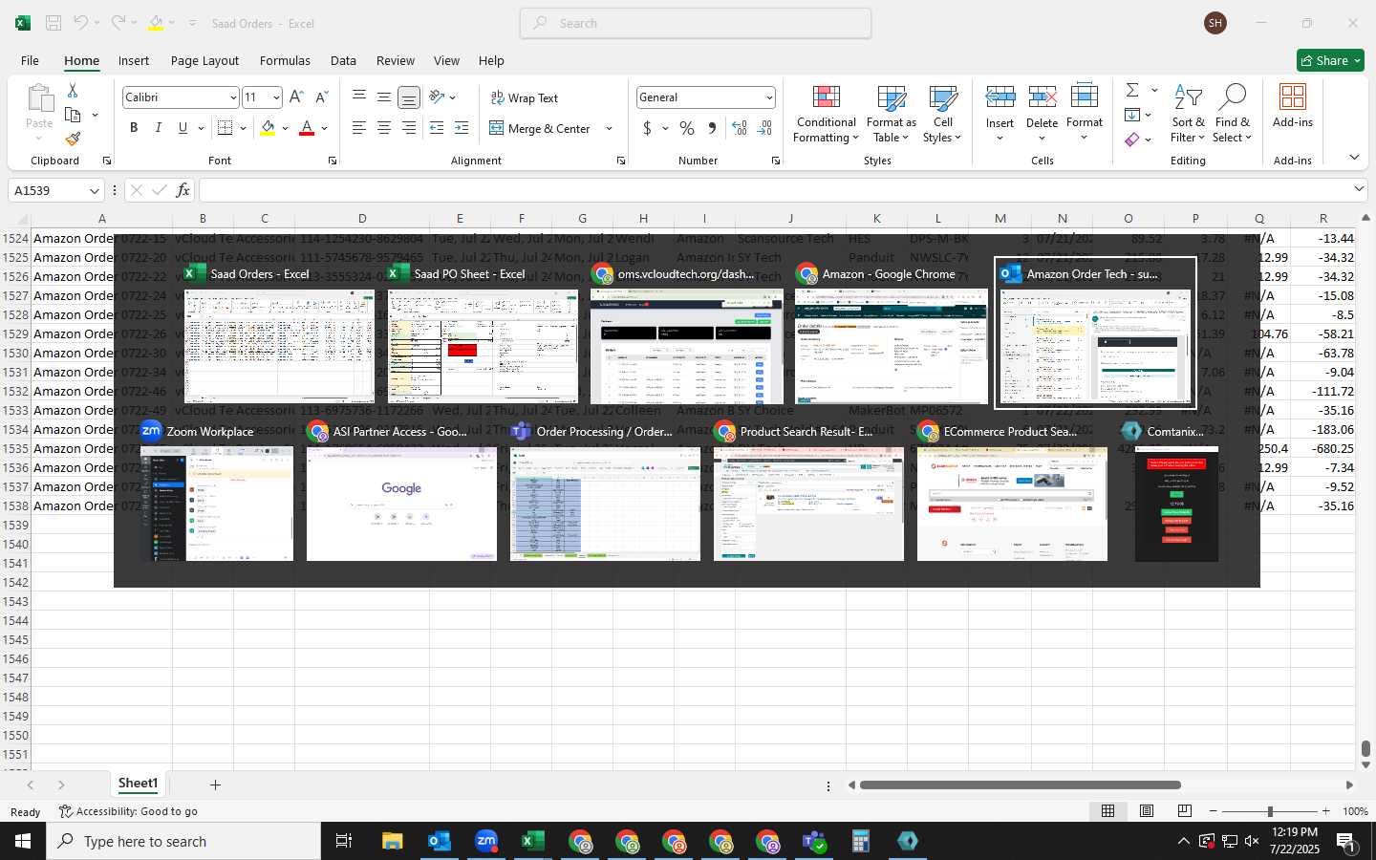The image size is (1376, 860).
Task: Expand the Merge & Center dropdown arrow
Action: 609,128
